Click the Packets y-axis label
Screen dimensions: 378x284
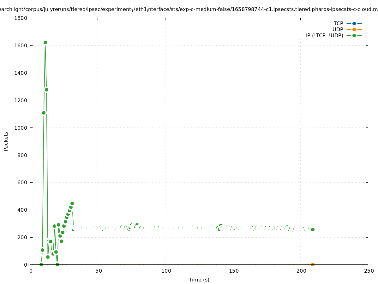[x=6, y=141]
